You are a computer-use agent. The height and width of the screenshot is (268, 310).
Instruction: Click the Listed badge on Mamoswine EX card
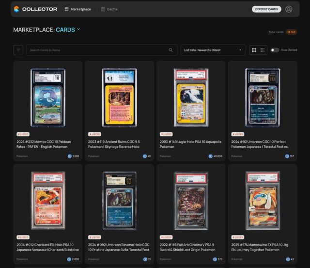238,237
